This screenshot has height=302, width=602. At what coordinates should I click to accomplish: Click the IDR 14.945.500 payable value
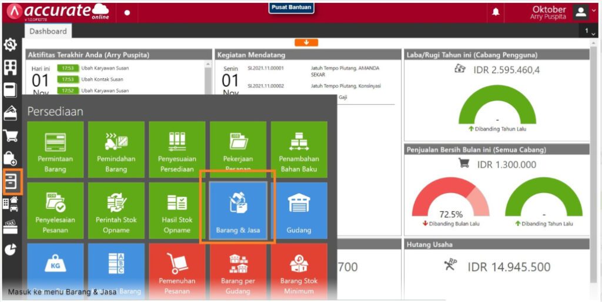(509, 267)
